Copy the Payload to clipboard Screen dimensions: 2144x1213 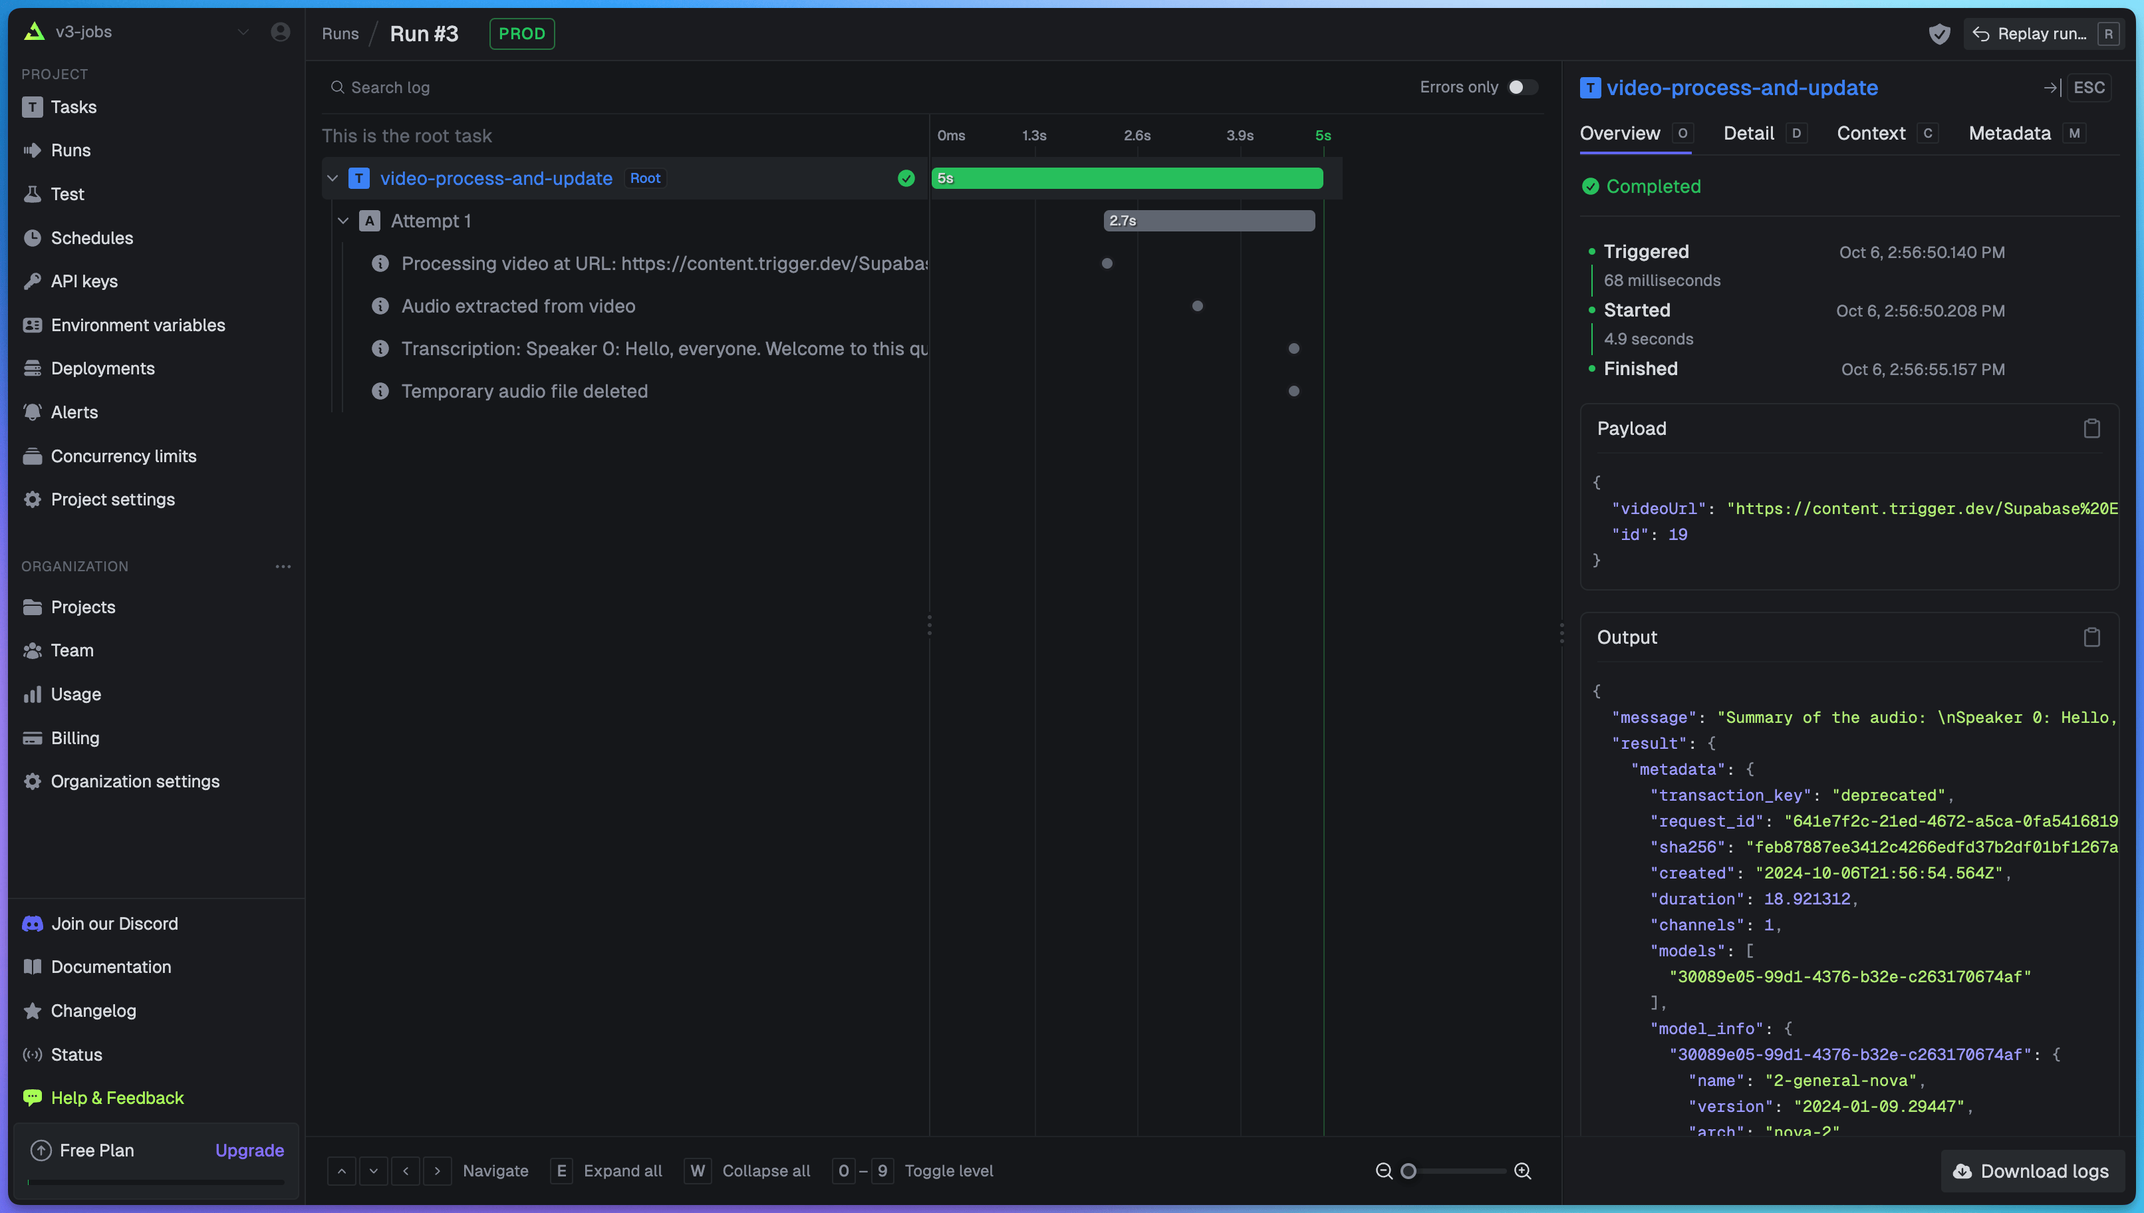tap(2091, 428)
